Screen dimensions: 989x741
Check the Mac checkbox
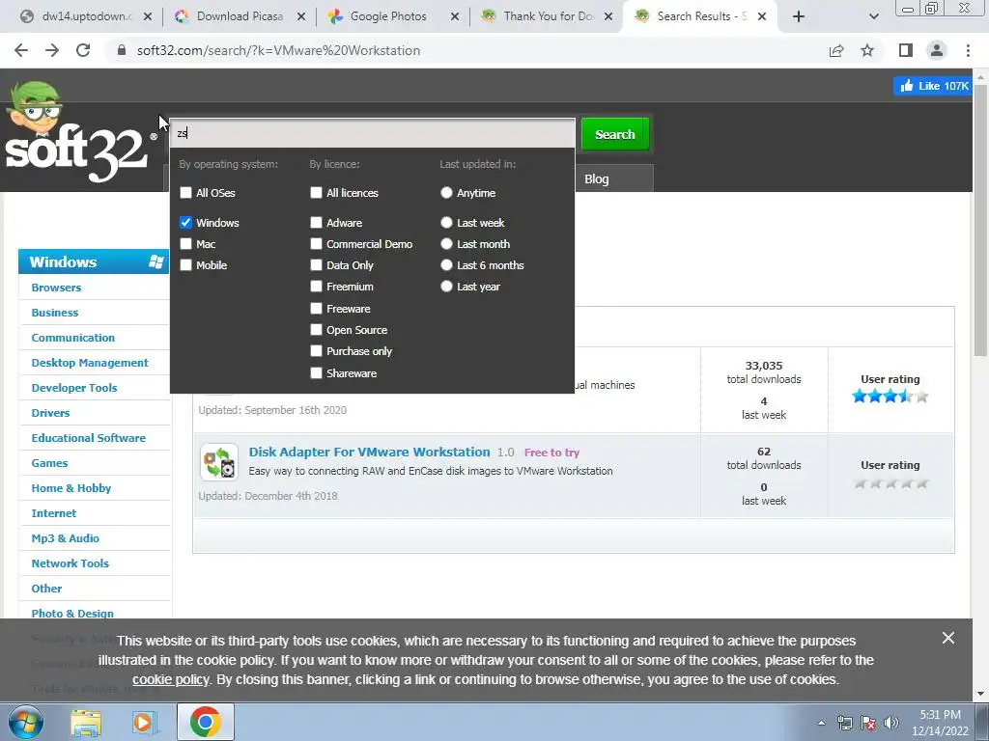click(185, 244)
